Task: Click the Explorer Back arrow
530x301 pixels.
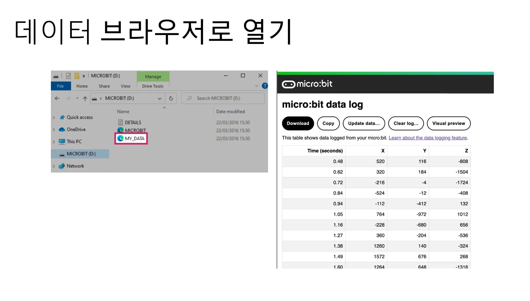Action: click(57, 98)
